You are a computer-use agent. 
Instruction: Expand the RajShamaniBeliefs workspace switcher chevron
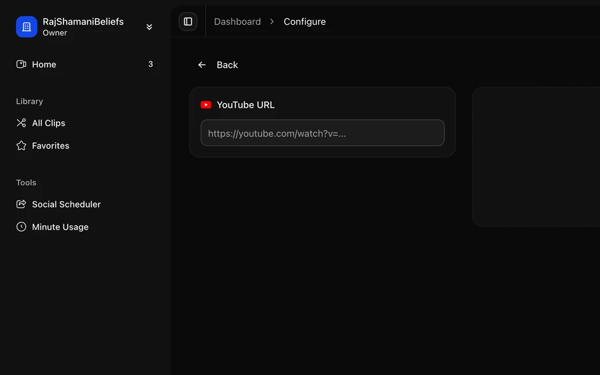(x=149, y=27)
